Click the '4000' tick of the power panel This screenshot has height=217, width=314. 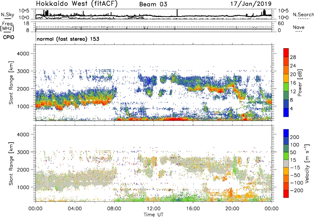23,54
